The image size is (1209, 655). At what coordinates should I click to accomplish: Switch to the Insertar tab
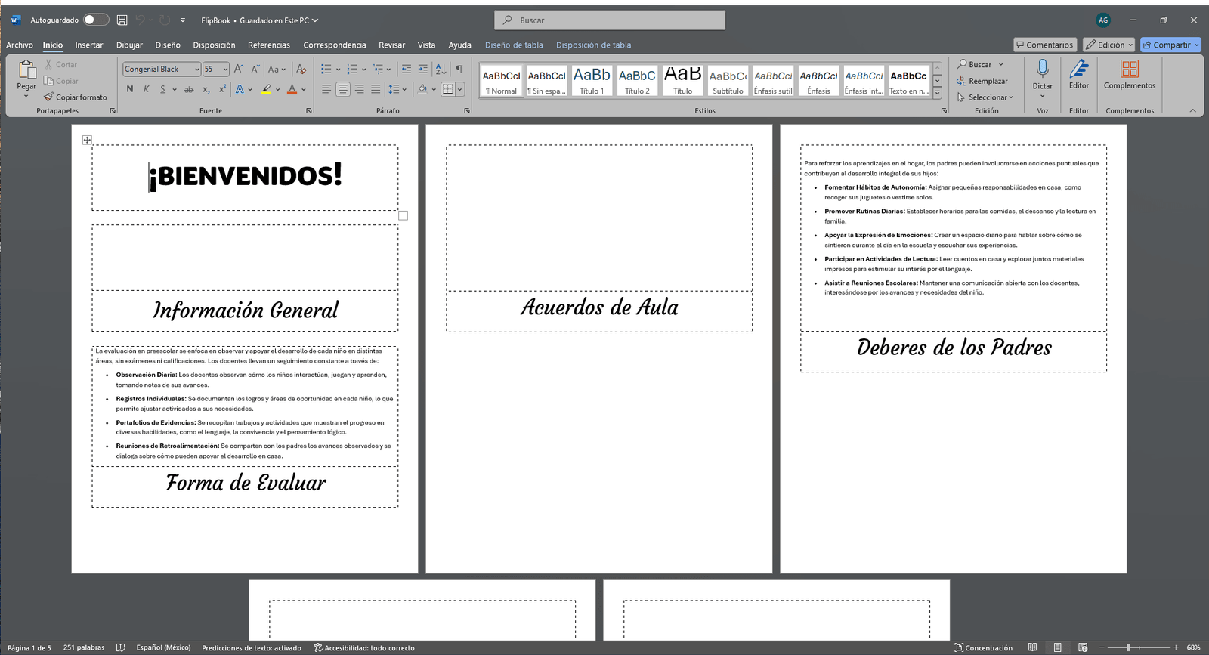(x=89, y=45)
